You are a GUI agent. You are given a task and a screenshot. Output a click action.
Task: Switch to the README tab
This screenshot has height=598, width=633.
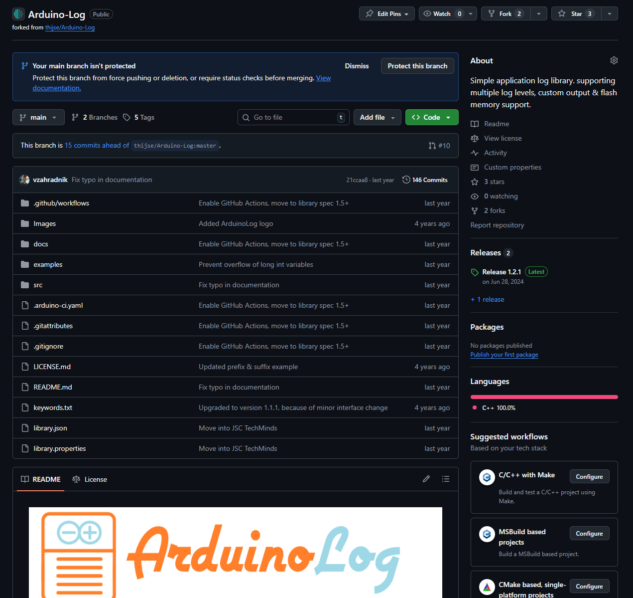click(x=40, y=479)
